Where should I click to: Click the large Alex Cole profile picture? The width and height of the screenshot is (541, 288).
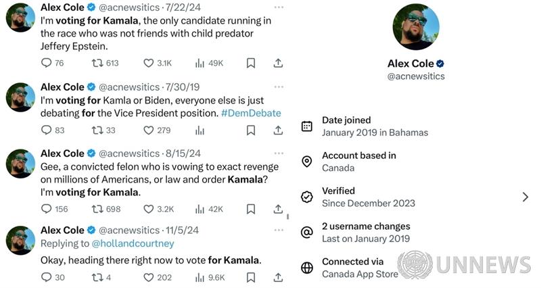click(416, 27)
